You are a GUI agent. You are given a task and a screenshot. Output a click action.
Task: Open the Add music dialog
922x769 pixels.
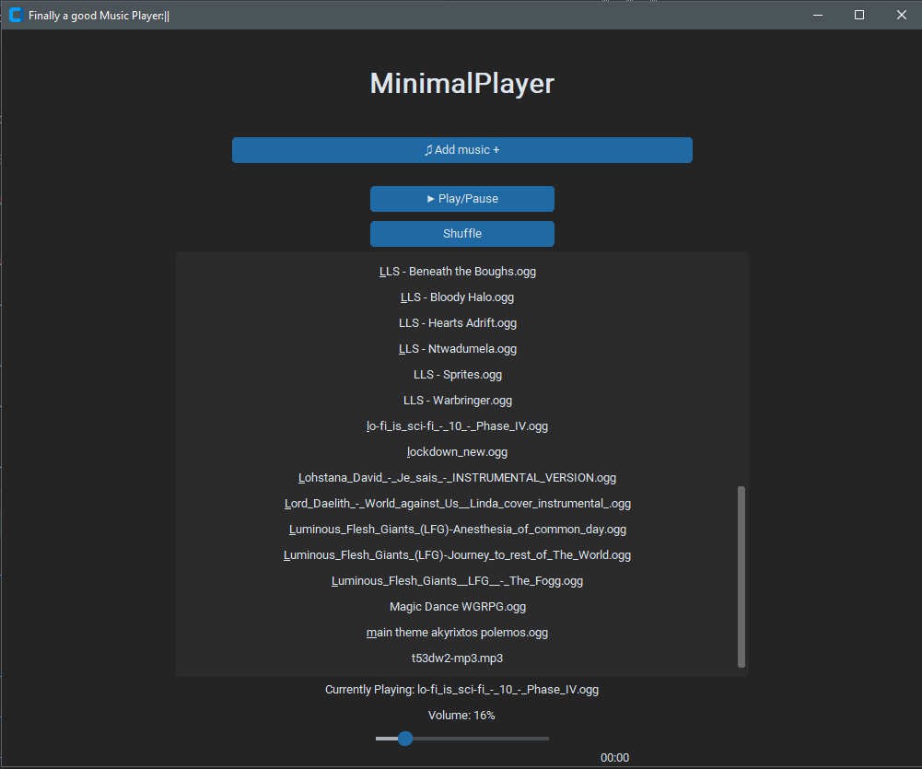coord(461,149)
